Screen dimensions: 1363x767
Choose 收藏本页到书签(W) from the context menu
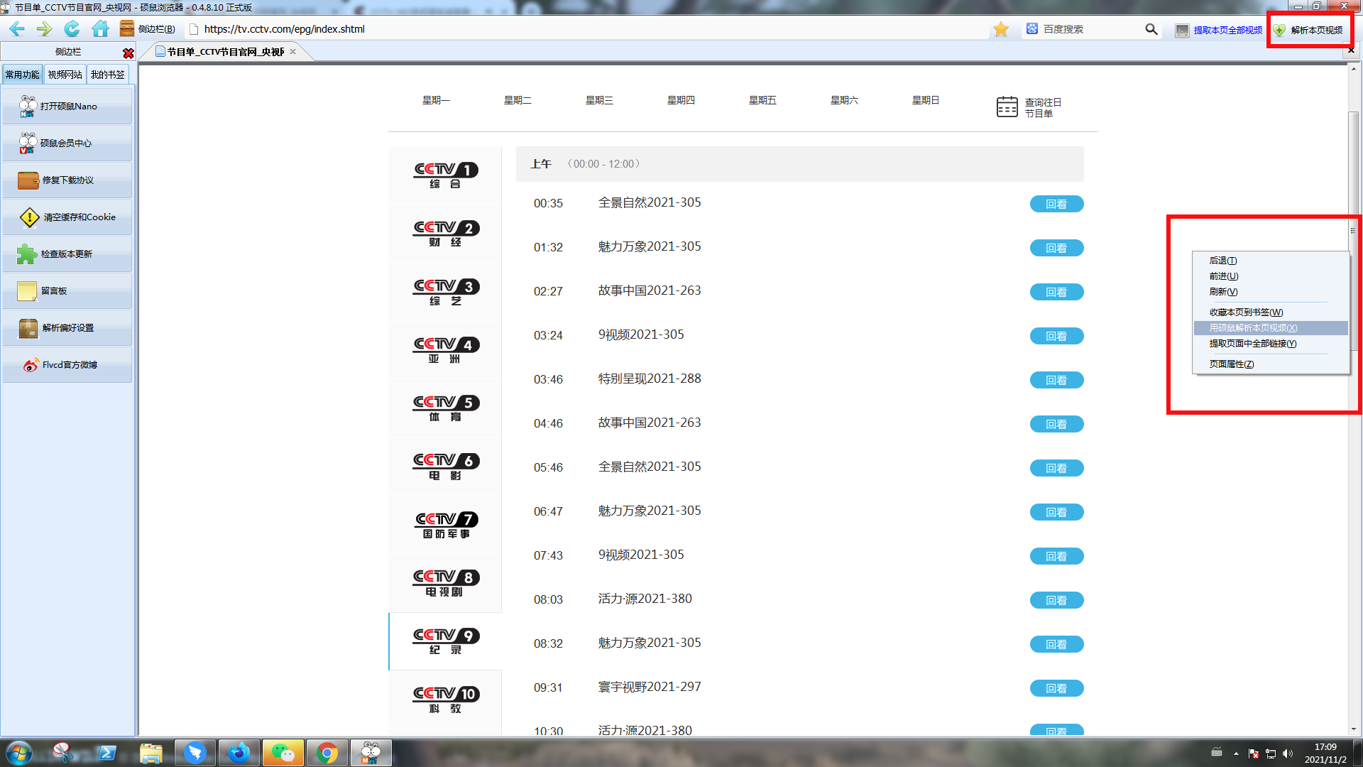(x=1271, y=312)
